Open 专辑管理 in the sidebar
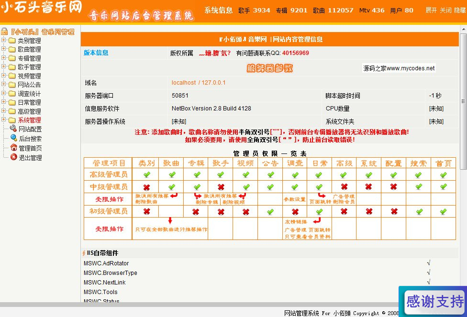467x317 pixels. (x=29, y=58)
